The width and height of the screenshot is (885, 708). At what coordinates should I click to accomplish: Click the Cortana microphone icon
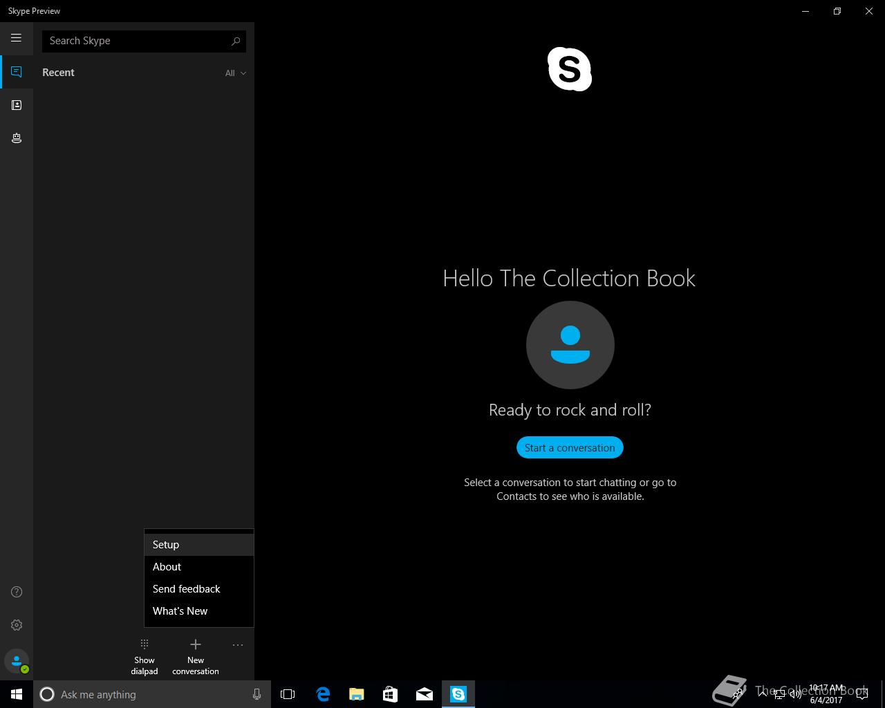pos(257,694)
